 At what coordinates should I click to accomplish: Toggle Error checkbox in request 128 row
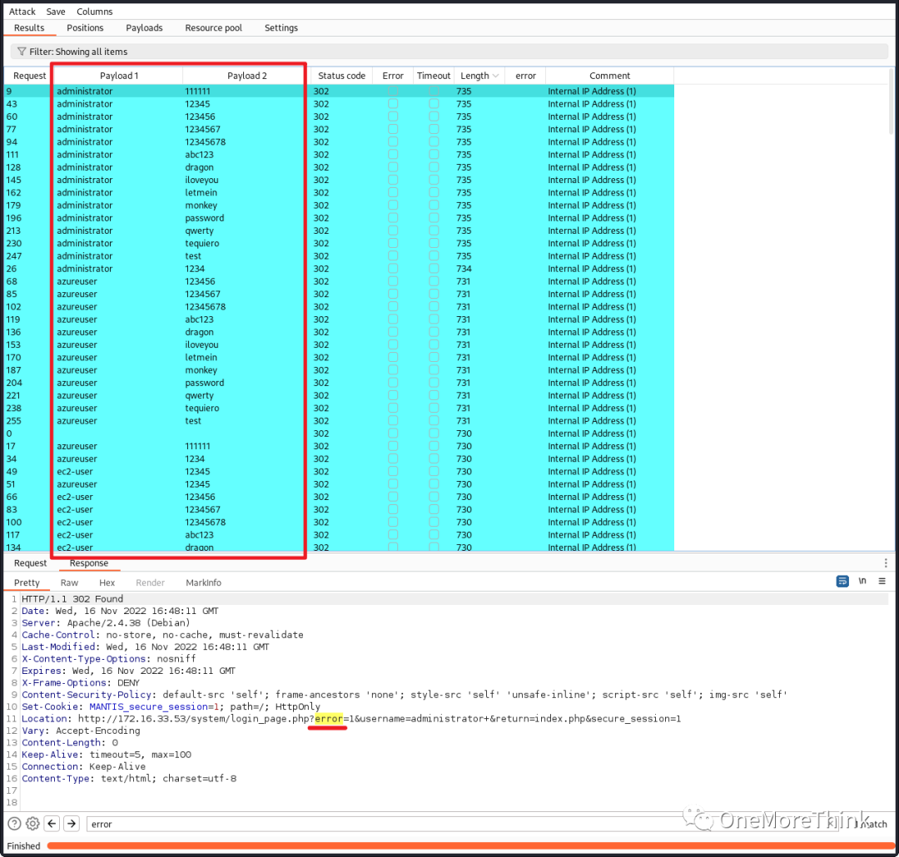[393, 167]
